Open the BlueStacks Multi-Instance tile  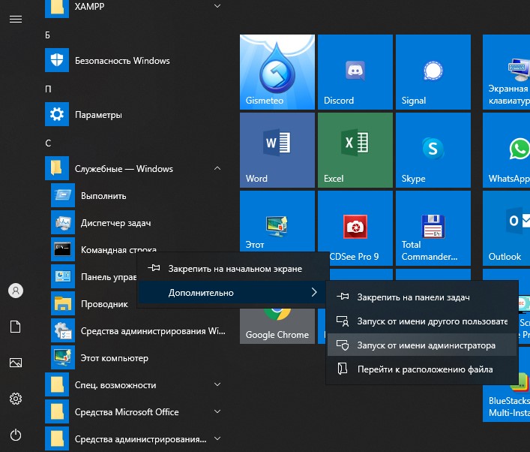point(506,403)
